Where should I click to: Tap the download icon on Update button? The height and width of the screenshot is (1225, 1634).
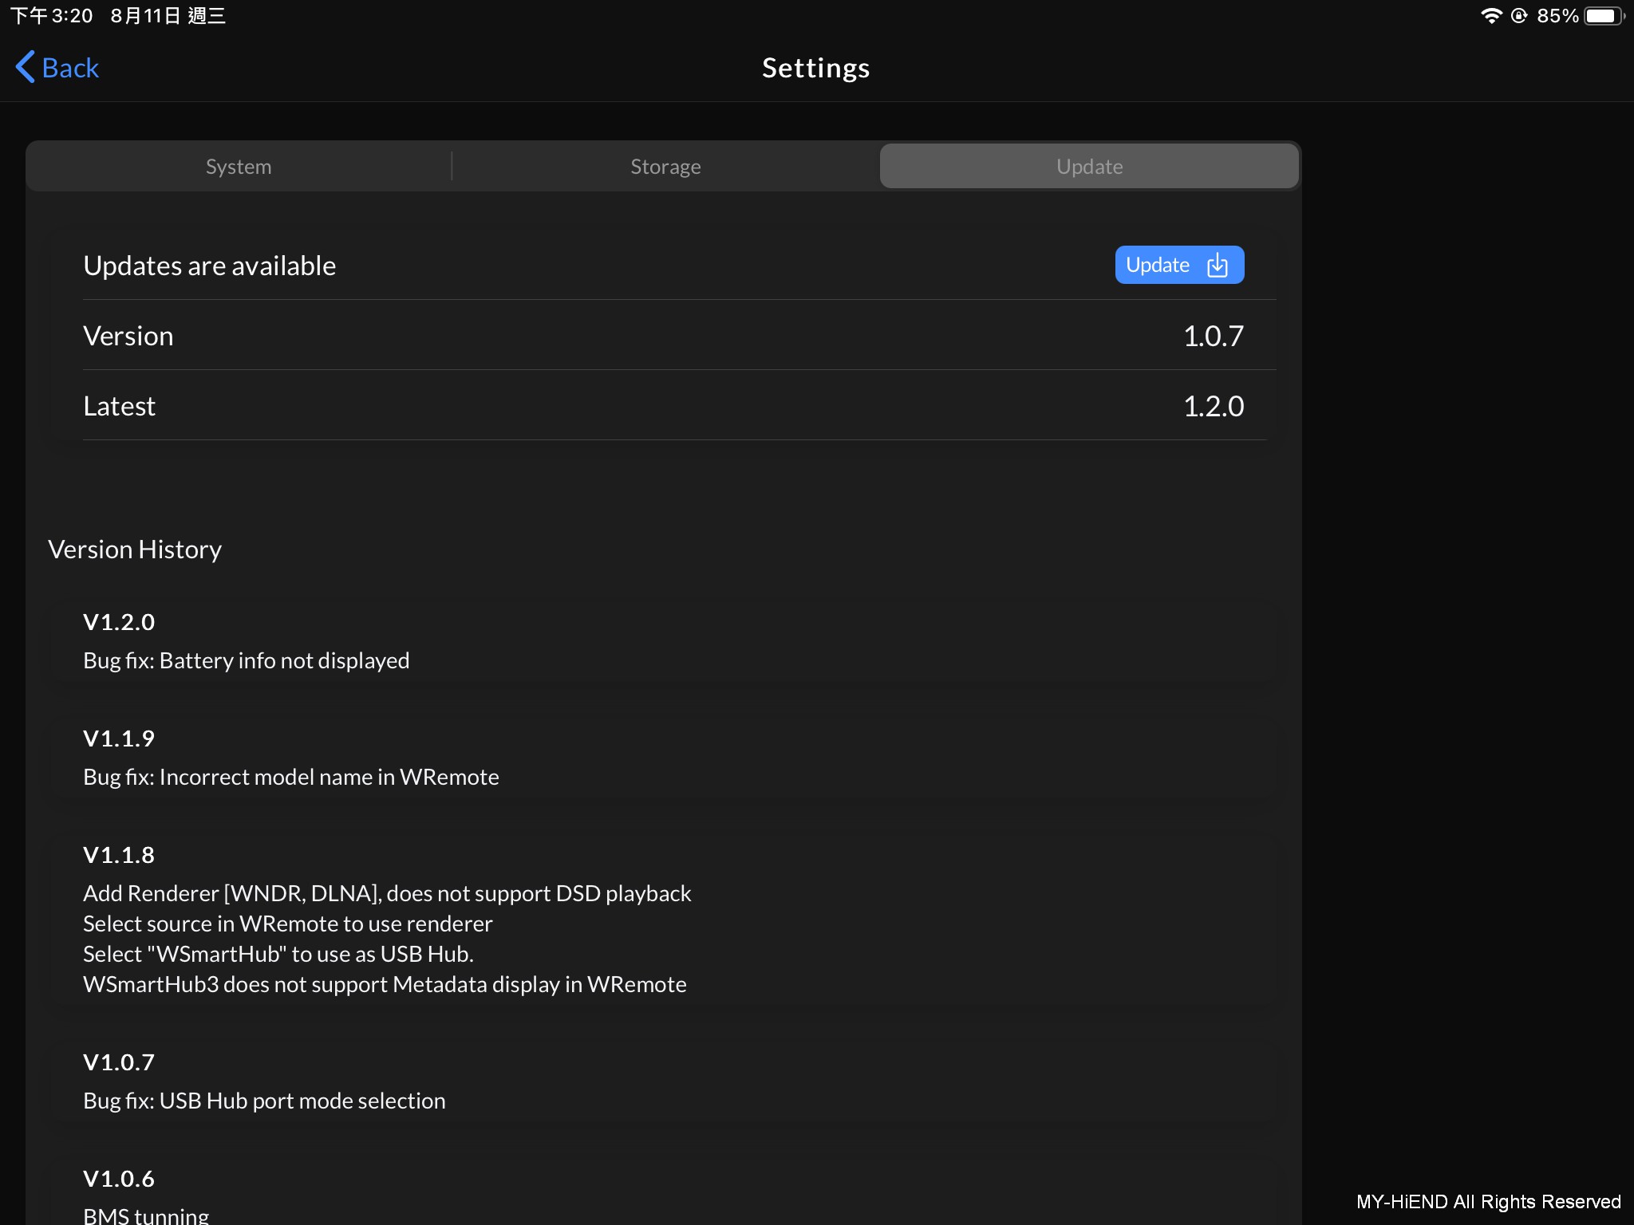(1218, 265)
